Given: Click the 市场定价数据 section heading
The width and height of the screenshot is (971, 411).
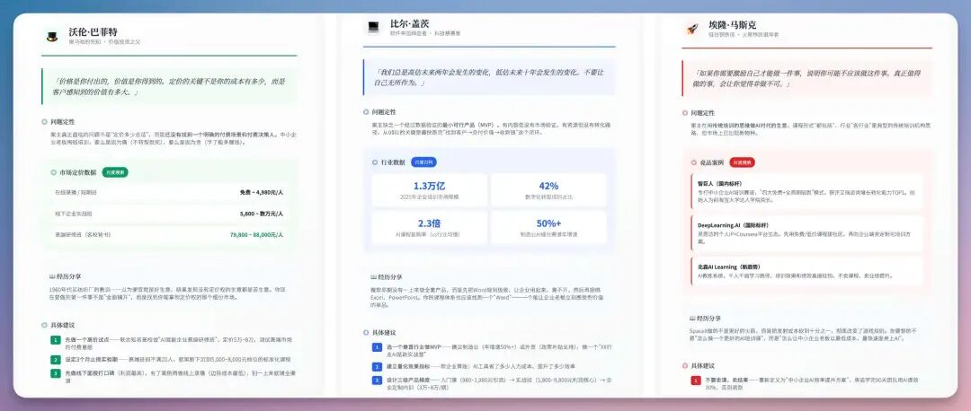Looking at the screenshot, I should [x=77, y=172].
